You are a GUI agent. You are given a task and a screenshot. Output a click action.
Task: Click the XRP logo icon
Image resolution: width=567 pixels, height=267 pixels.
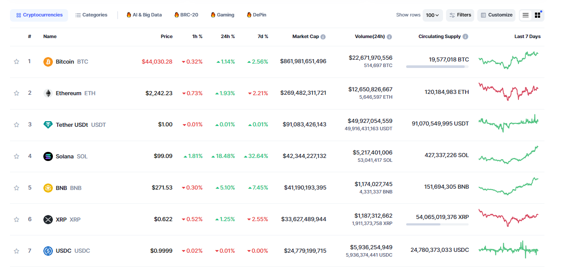48,219
